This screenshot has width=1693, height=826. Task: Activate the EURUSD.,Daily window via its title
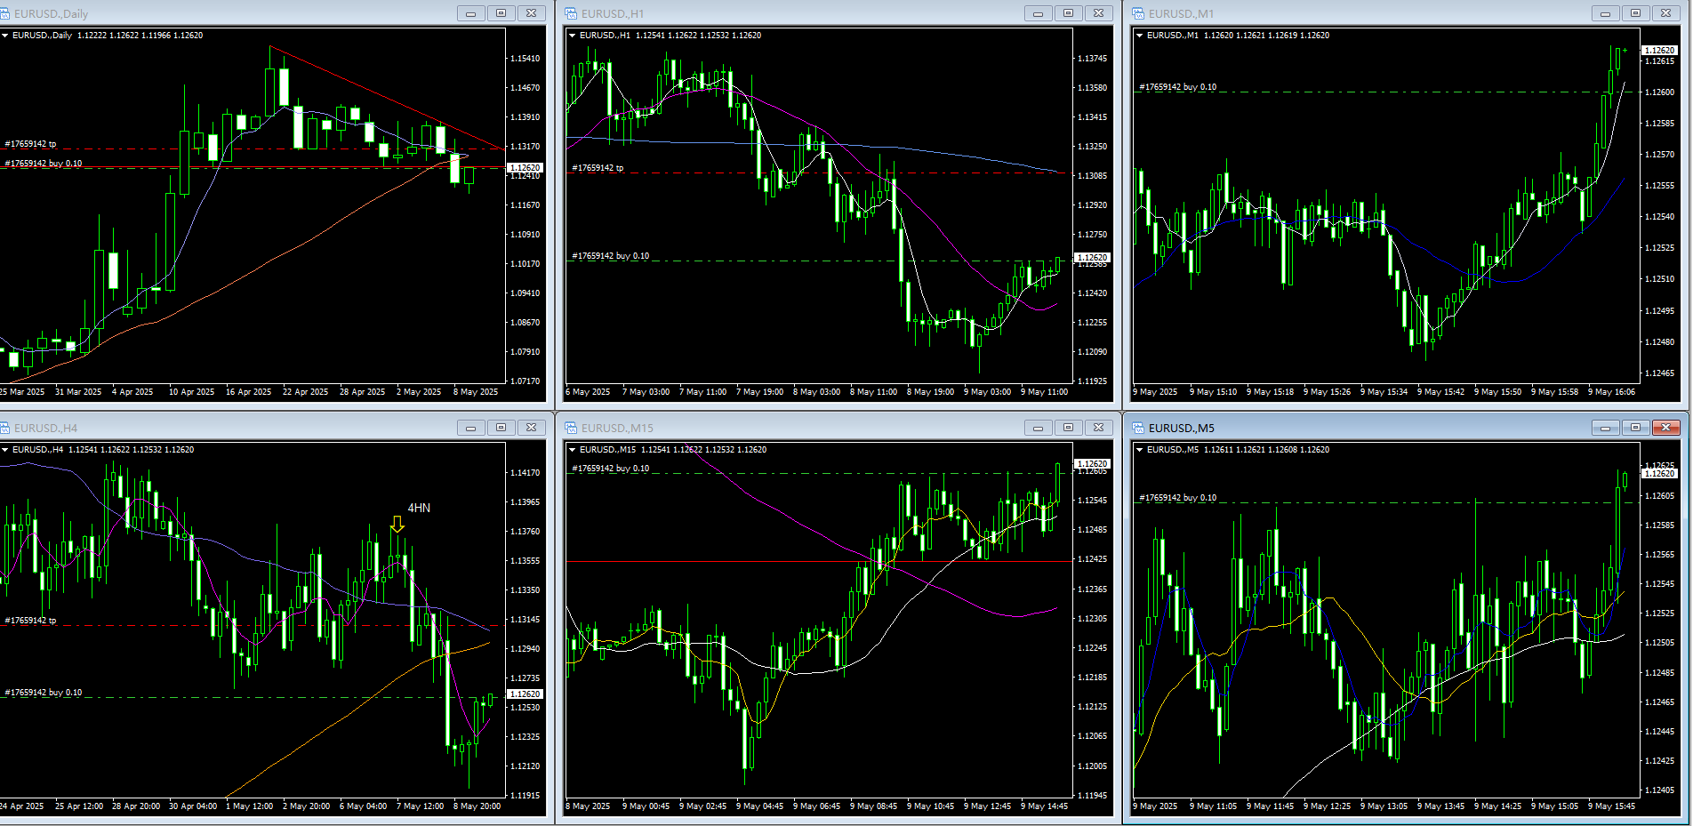click(x=51, y=14)
